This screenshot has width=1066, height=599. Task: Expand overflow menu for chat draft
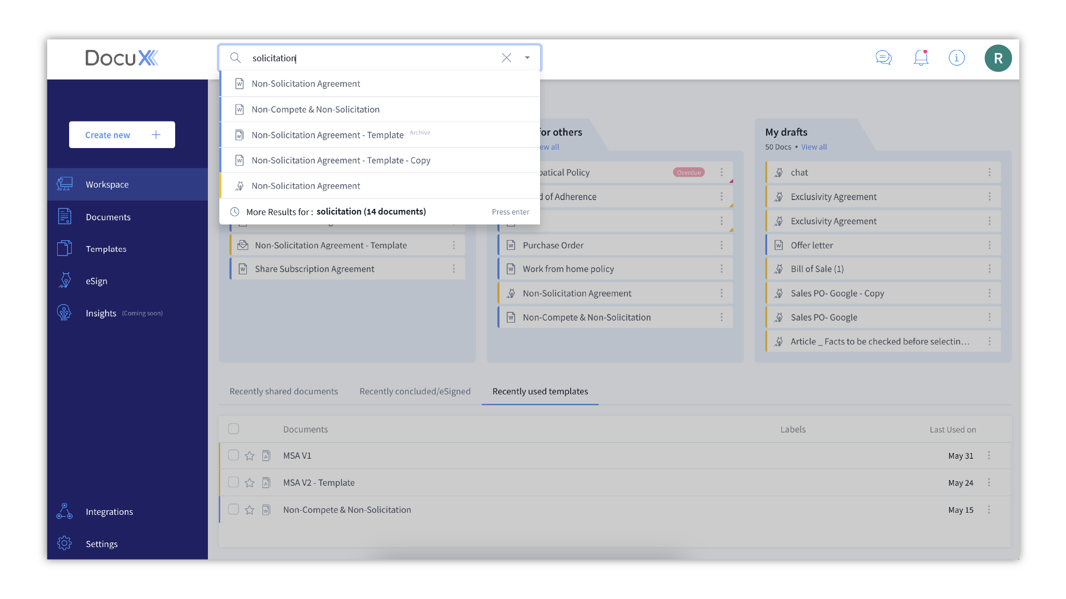991,172
